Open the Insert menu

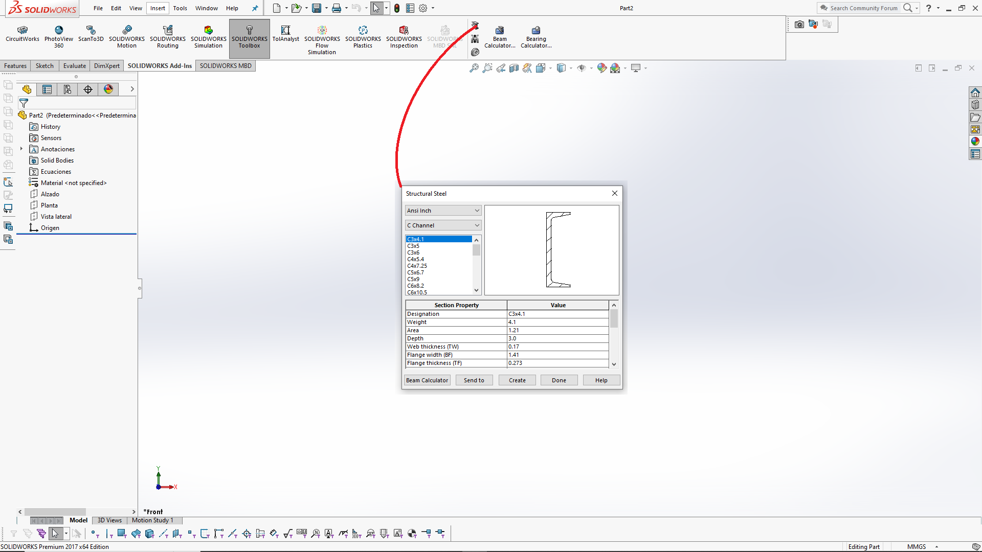(157, 8)
